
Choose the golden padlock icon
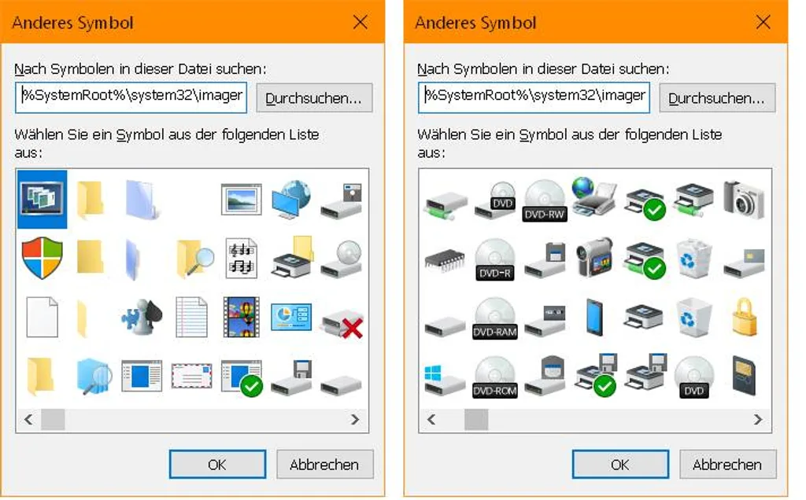pyautogui.click(x=745, y=317)
